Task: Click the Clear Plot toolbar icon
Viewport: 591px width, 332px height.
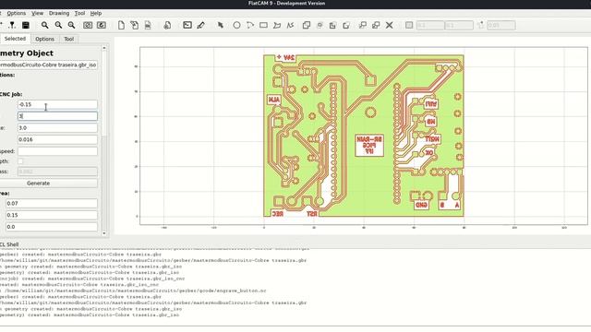Action: point(88,25)
